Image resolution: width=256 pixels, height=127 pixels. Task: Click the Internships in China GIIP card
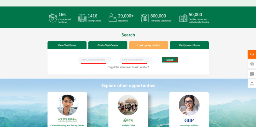pyautogui.click(x=189, y=110)
